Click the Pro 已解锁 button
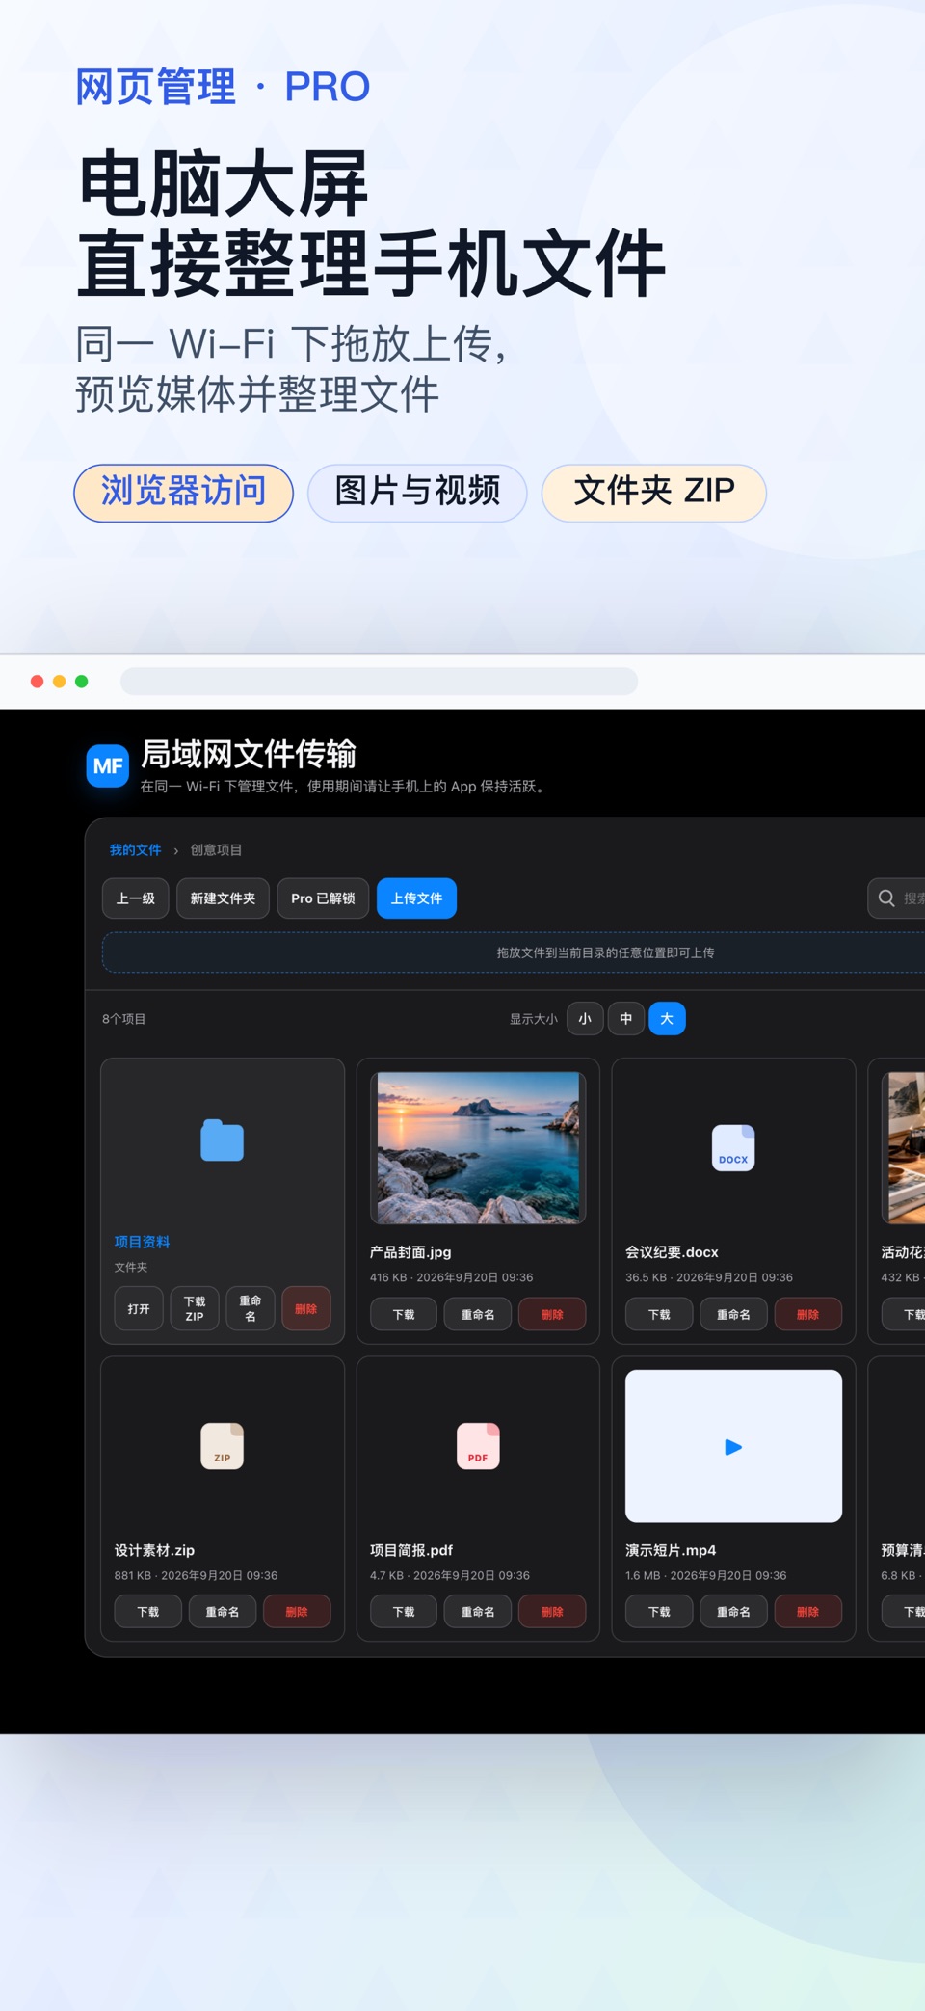This screenshot has width=925, height=2011. coord(323,898)
